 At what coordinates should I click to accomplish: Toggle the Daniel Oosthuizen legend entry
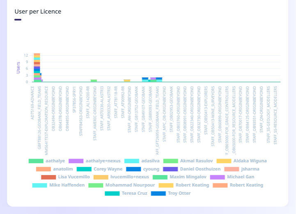[192, 169]
